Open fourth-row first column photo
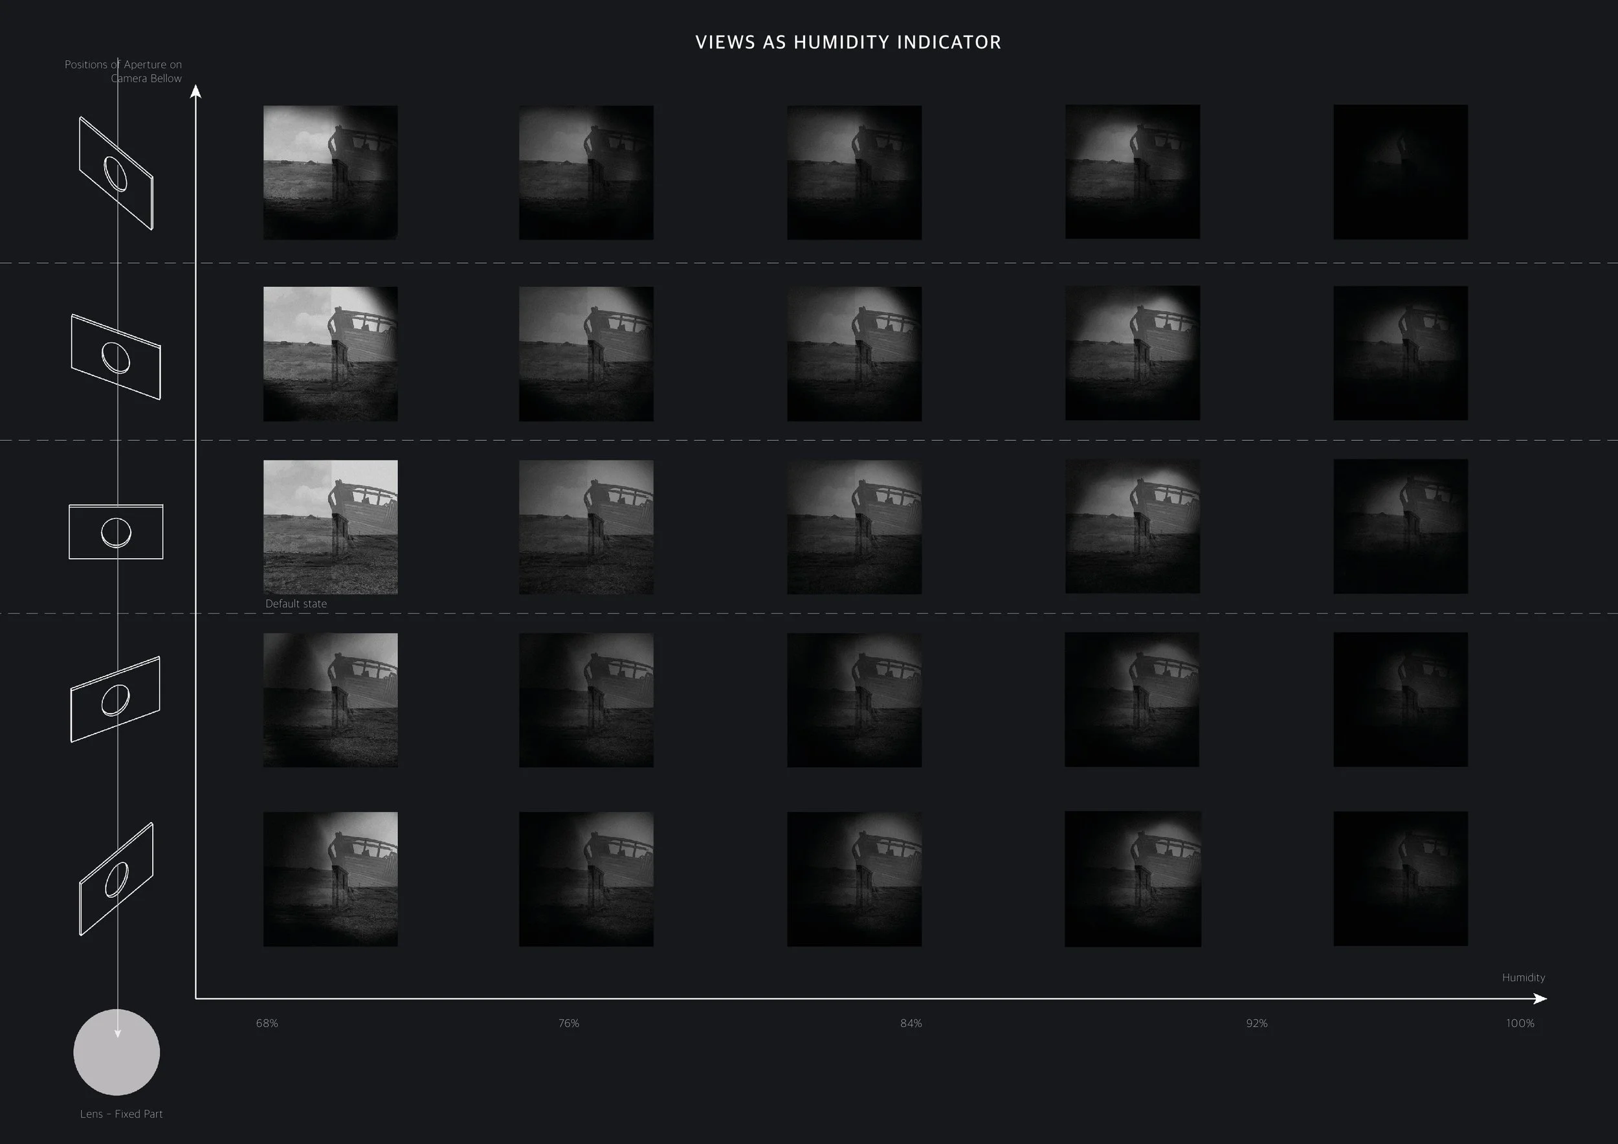 pyautogui.click(x=331, y=700)
